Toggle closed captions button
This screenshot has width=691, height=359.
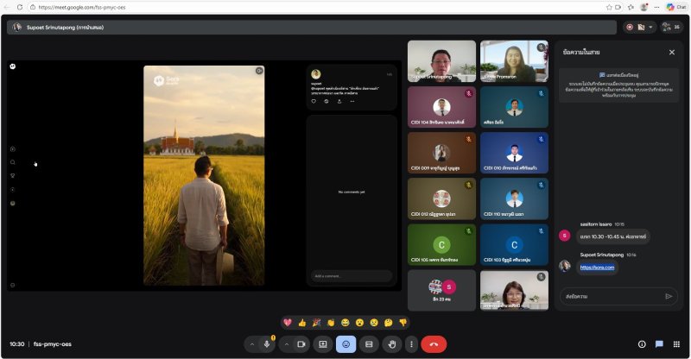click(x=369, y=343)
